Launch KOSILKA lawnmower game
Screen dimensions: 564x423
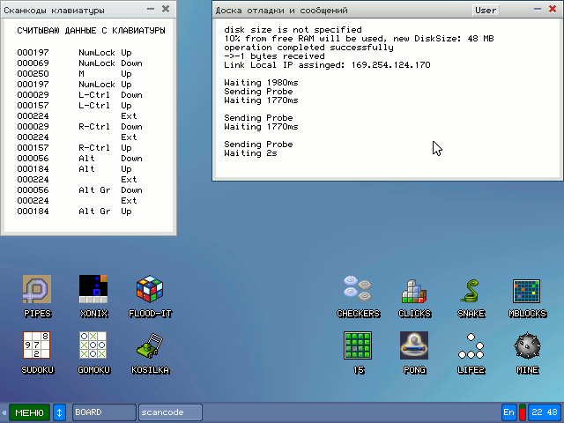click(150, 346)
